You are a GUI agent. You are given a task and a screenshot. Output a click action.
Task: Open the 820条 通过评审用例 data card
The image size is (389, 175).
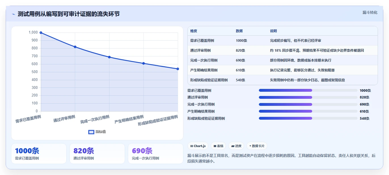point(97,154)
